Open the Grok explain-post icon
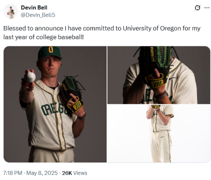Image resolution: width=211 pixels, height=180 pixels. pos(198,8)
